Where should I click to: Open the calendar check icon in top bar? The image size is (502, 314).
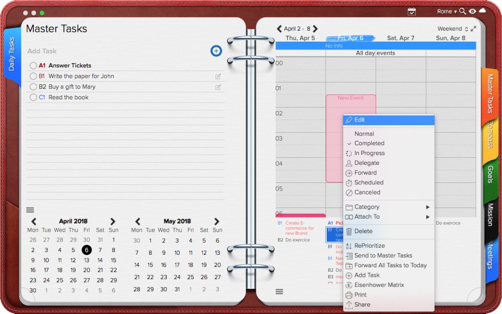[412, 12]
